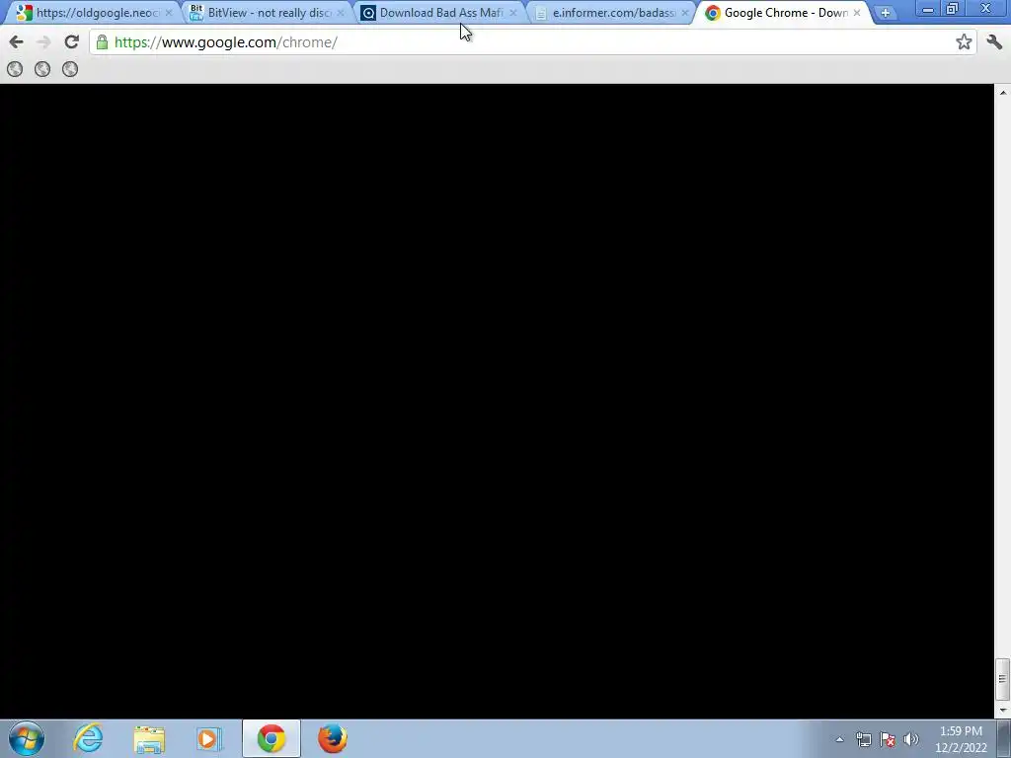Image resolution: width=1011 pixels, height=758 pixels.
Task: Show hidden system tray icons arrow
Action: pos(839,739)
